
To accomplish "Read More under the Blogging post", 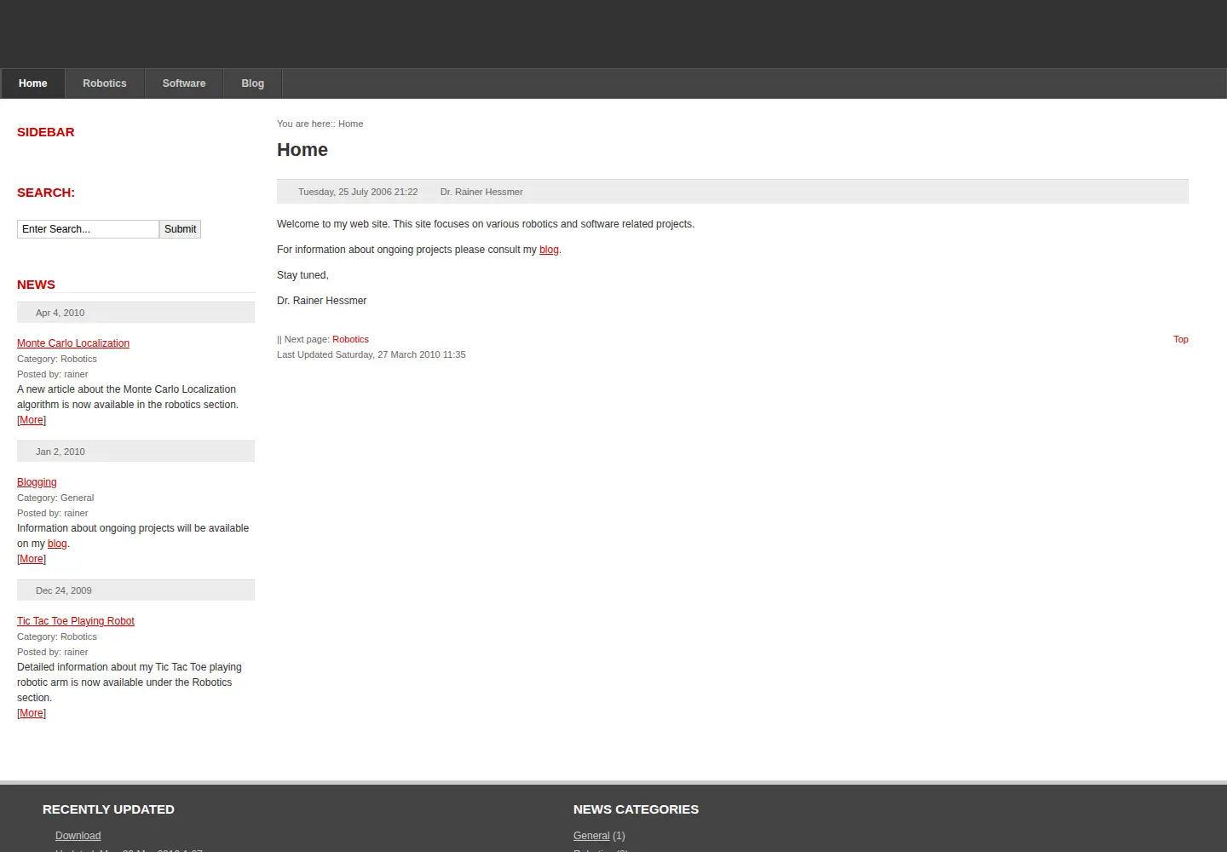I will [x=32, y=559].
